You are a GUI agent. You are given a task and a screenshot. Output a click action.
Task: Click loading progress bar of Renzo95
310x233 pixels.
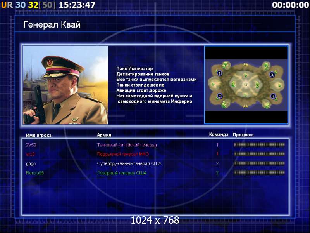[x=259, y=172]
